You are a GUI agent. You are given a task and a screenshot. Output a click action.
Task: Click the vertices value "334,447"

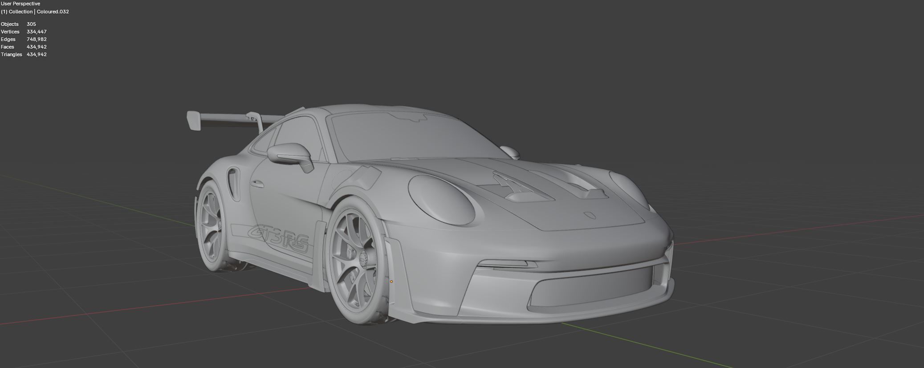[37, 32]
